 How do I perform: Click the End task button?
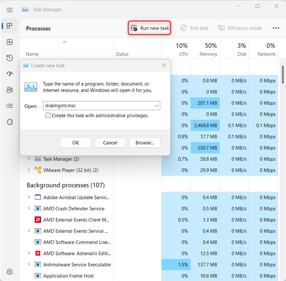pyautogui.click(x=195, y=28)
